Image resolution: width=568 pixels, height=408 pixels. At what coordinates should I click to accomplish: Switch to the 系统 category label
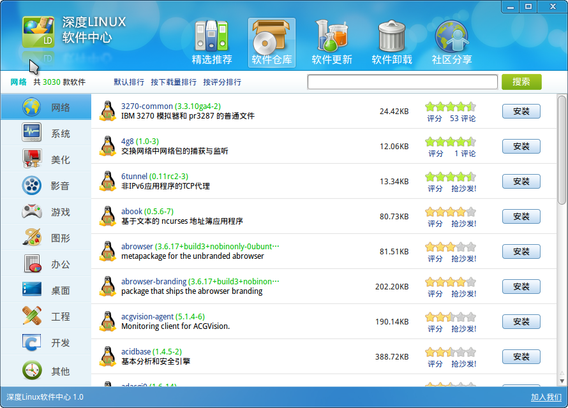61,134
